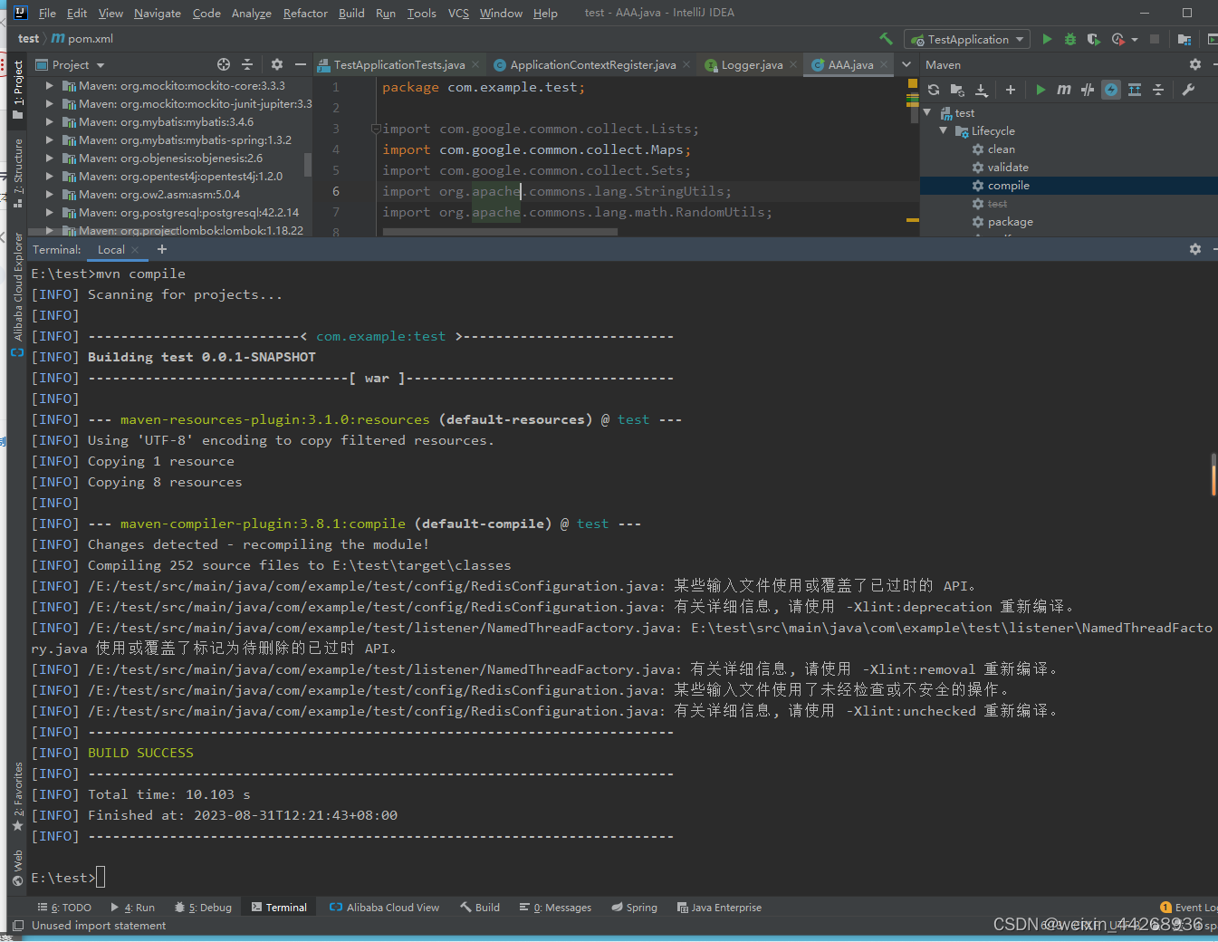Select the package lifecycle goal
Screen dimensions: 1218x942
(x=1010, y=222)
